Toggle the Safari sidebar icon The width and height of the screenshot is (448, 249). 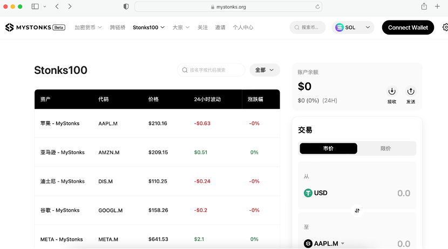[x=35, y=6]
